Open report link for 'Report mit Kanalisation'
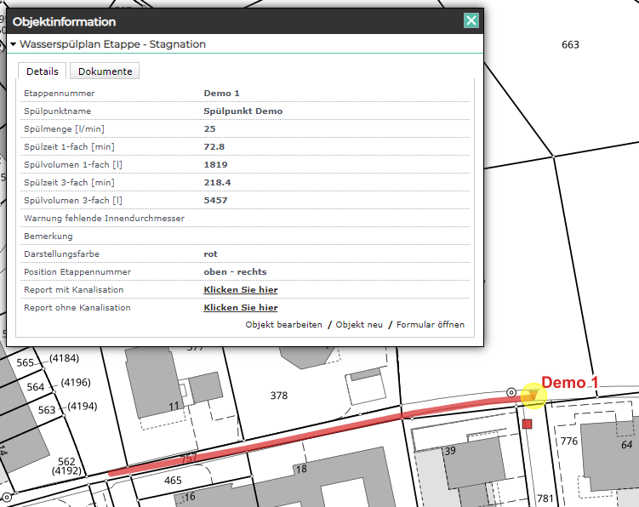639x507 pixels. [240, 290]
